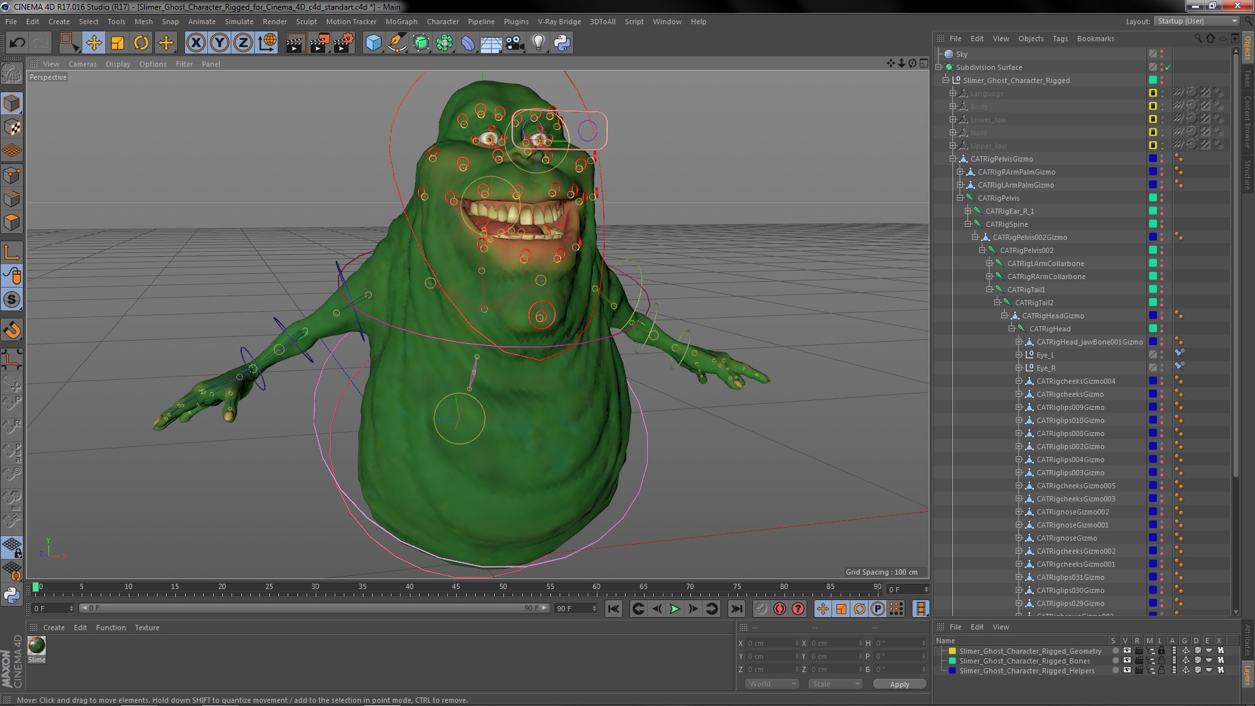Click the Python script icon in toolbar
The width and height of the screenshot is (1255, 706).
562,43
